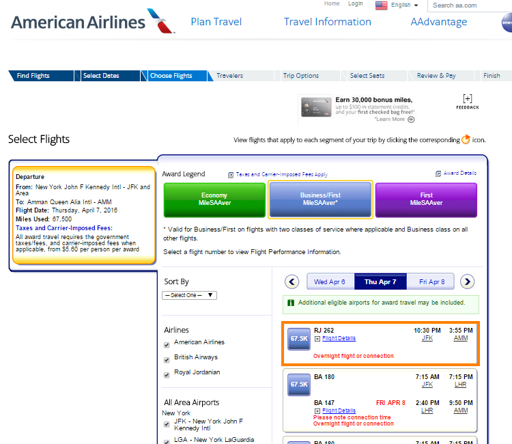Select Economy MileSAAver award green button
The image size is (512, 444).
[214, 199]
